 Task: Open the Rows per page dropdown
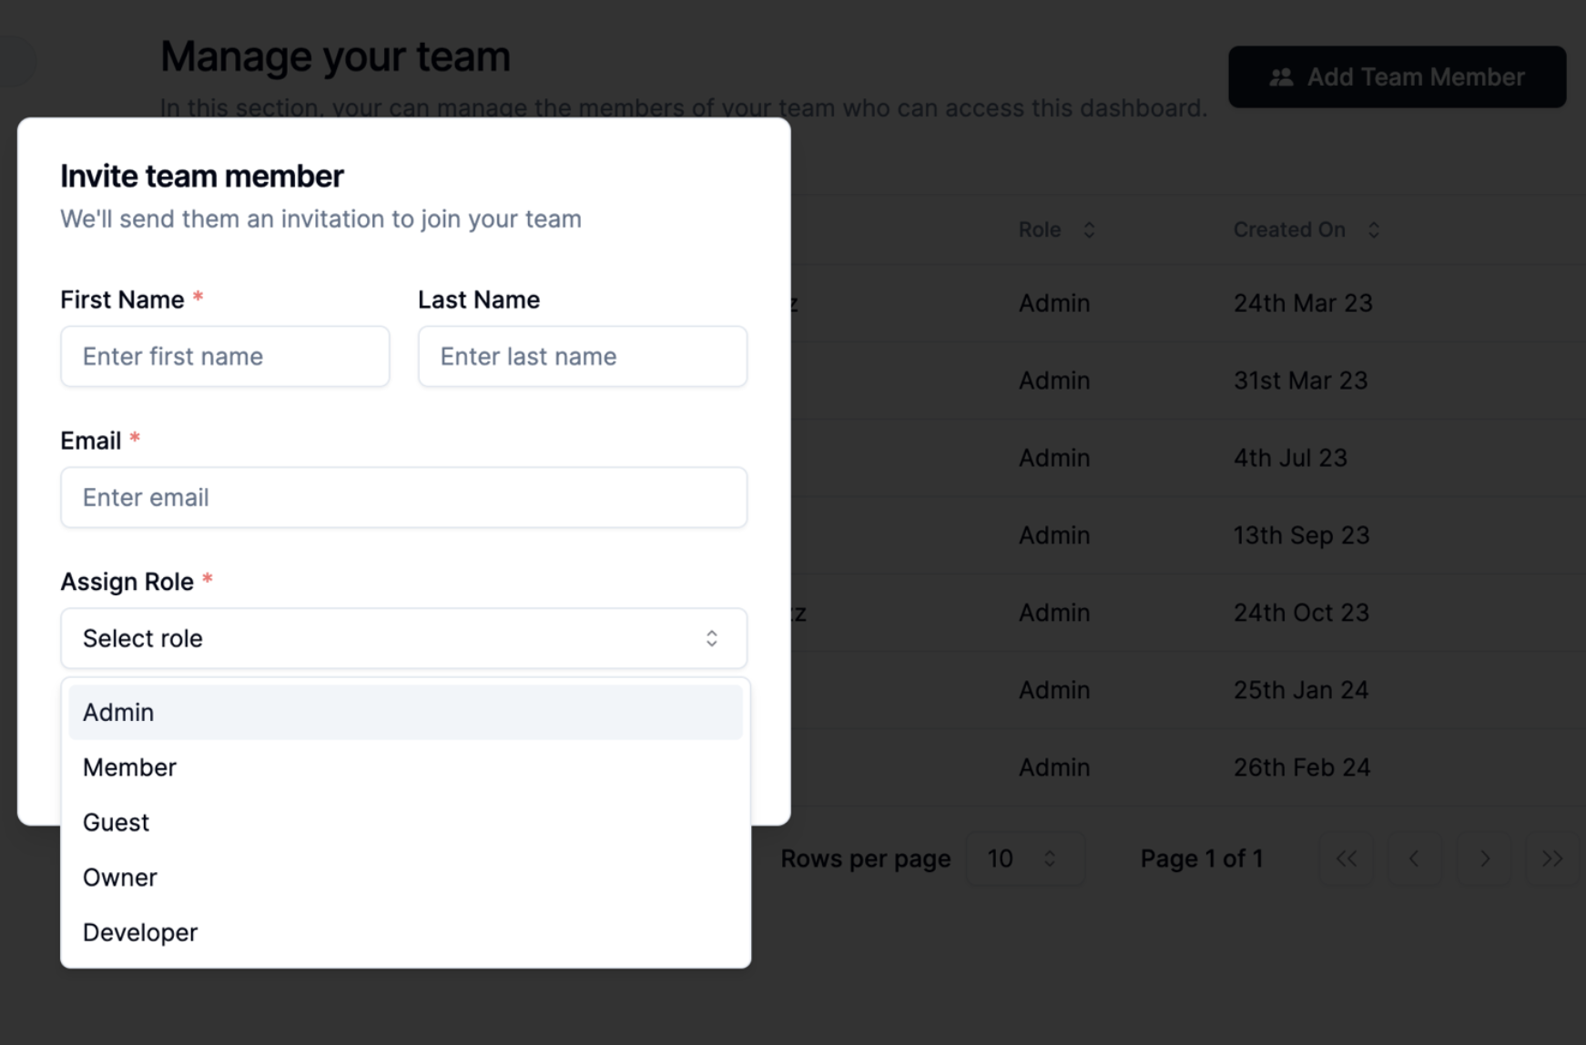[1024, 858]
